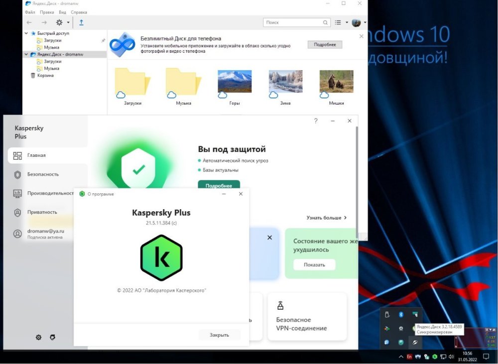
Task: Click the Показать button
Action: 314,265
